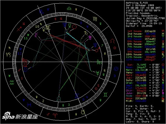Click the blue Neptune trident near the chart top

click(64, 25)
